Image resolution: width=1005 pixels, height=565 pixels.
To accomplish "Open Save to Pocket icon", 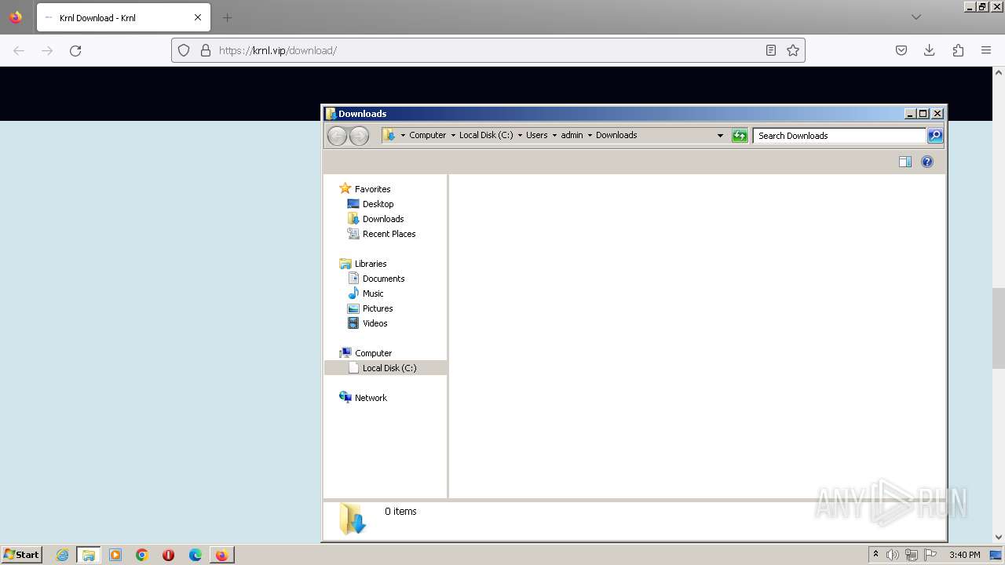I will [x=901, y=50].
